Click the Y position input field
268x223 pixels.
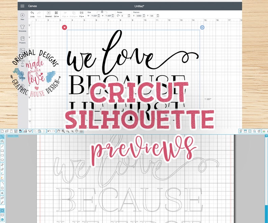[153, 16]
